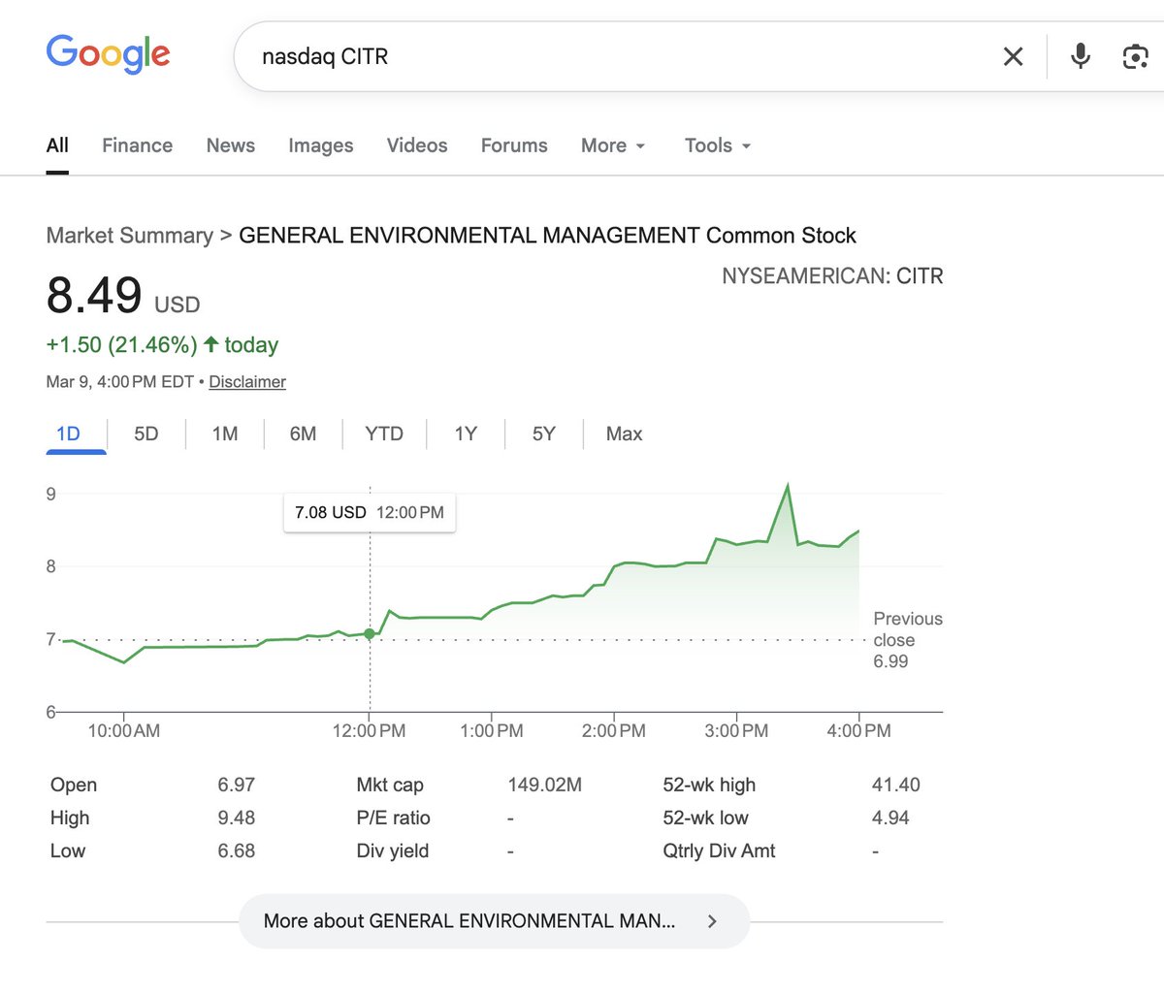Screen dimensions: 1164x995
Task: Select the 5Y chart range
Action: point(544,433)
